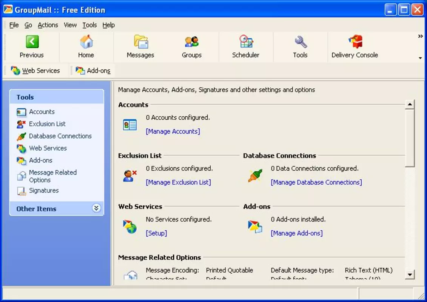Viewport: 427px width, 302px height.
Task: Click the Manage Database Connections link
Action: click(316, 182)
